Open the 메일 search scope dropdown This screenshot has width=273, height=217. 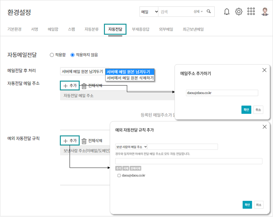pyautogui.click(x=149, y=12)
